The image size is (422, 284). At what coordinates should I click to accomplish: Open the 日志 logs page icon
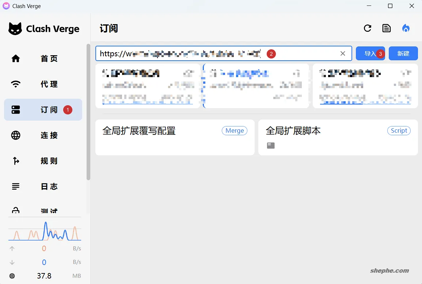pyautogui.click(x=15, y=186)
